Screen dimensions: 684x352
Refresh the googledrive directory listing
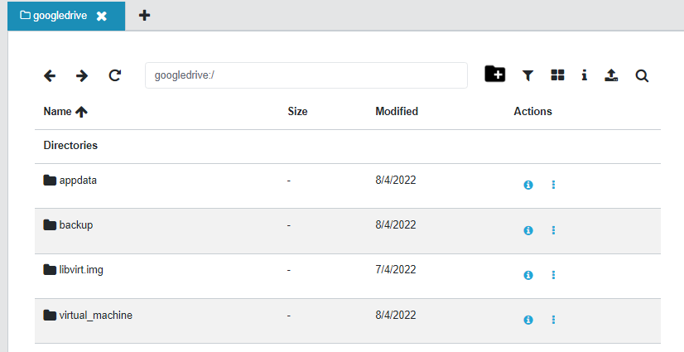coord(115,75)
